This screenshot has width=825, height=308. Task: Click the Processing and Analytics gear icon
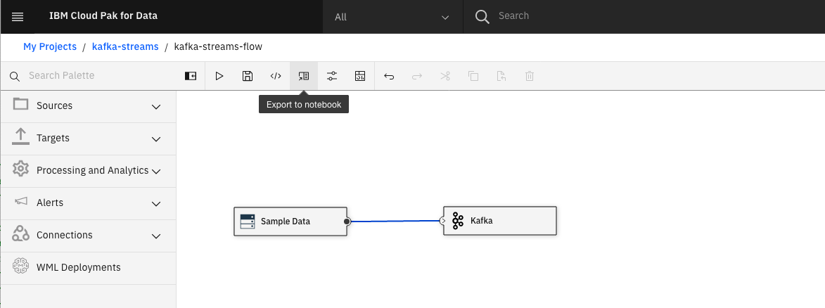click(x=20, y=169)
